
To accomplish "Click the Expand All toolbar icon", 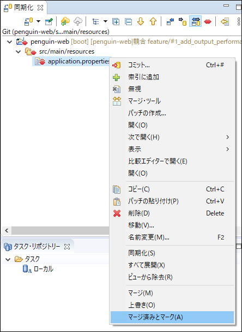I will [116, 21].
